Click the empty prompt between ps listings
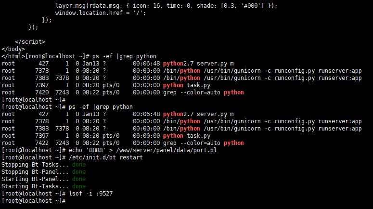This screenshot has height=209, width=373. [34, 100]
